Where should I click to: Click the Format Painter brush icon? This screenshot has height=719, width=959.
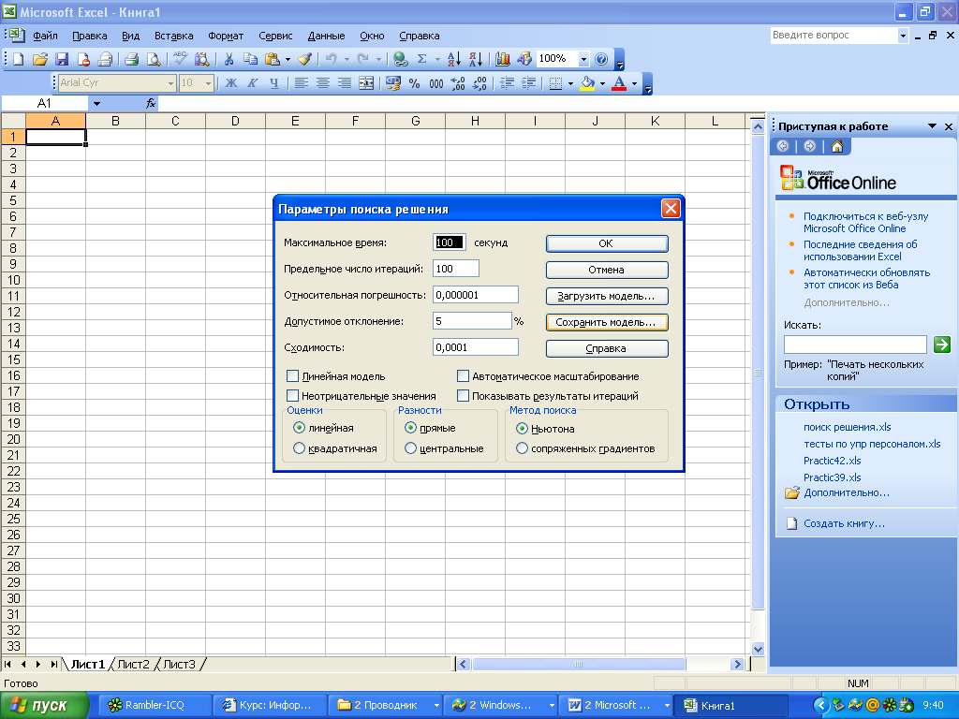[x=304, y=59]
